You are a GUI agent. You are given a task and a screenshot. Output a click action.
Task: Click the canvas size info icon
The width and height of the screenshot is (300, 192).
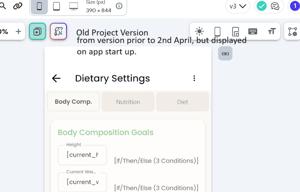tap(119, 6)
